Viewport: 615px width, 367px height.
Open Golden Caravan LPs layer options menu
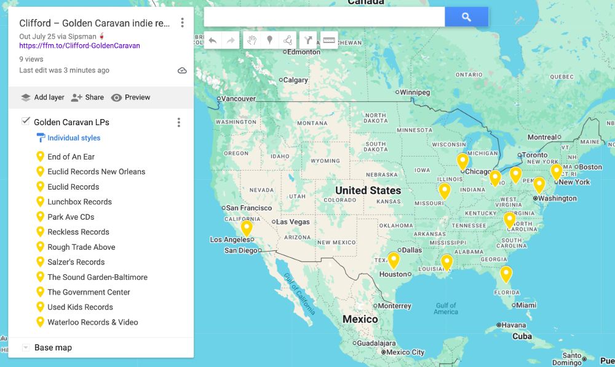coord(179,123)
